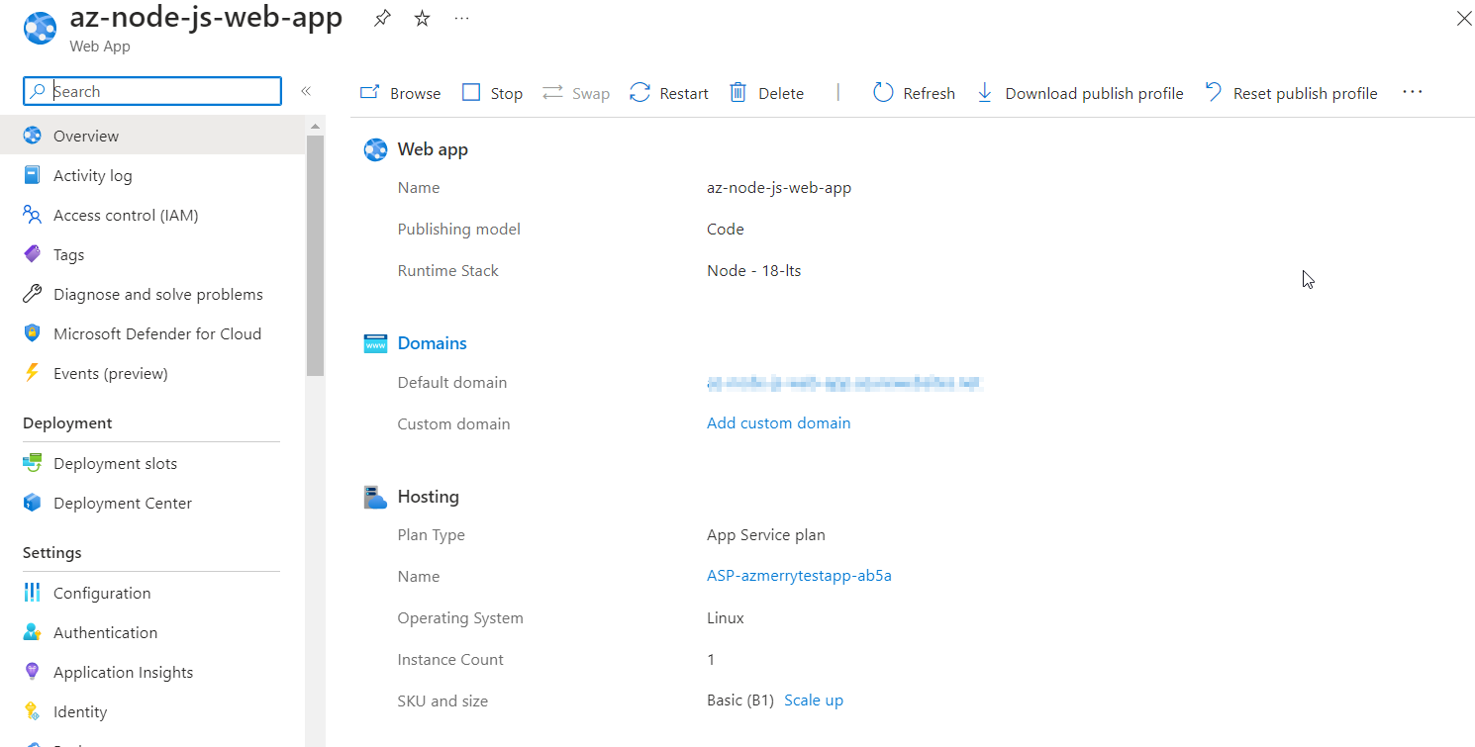Pin the az-node-js-web-app blade
This screenshot has width=1475, height=747.
[382, 18]
